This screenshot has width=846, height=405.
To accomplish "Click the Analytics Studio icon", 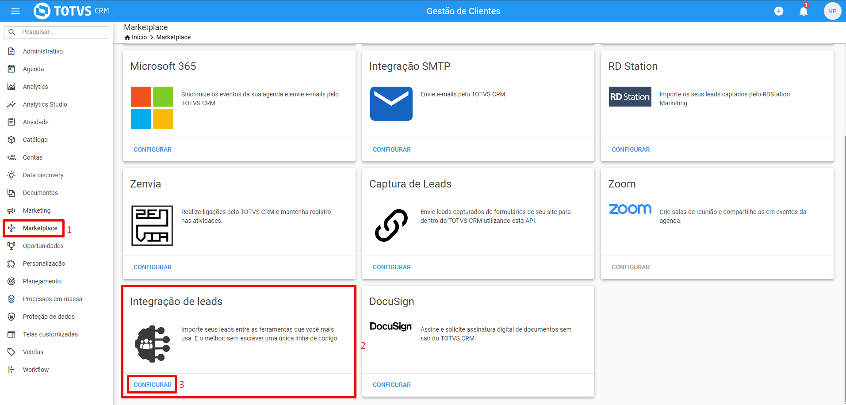I will [11, 104].
